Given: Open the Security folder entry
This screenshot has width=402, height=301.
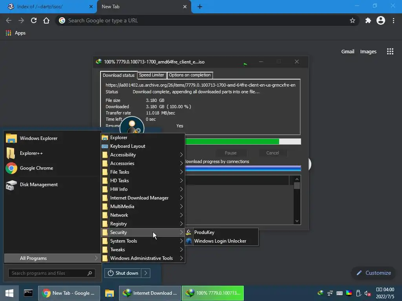Looking at the screenshot, I should pos(143,232).
